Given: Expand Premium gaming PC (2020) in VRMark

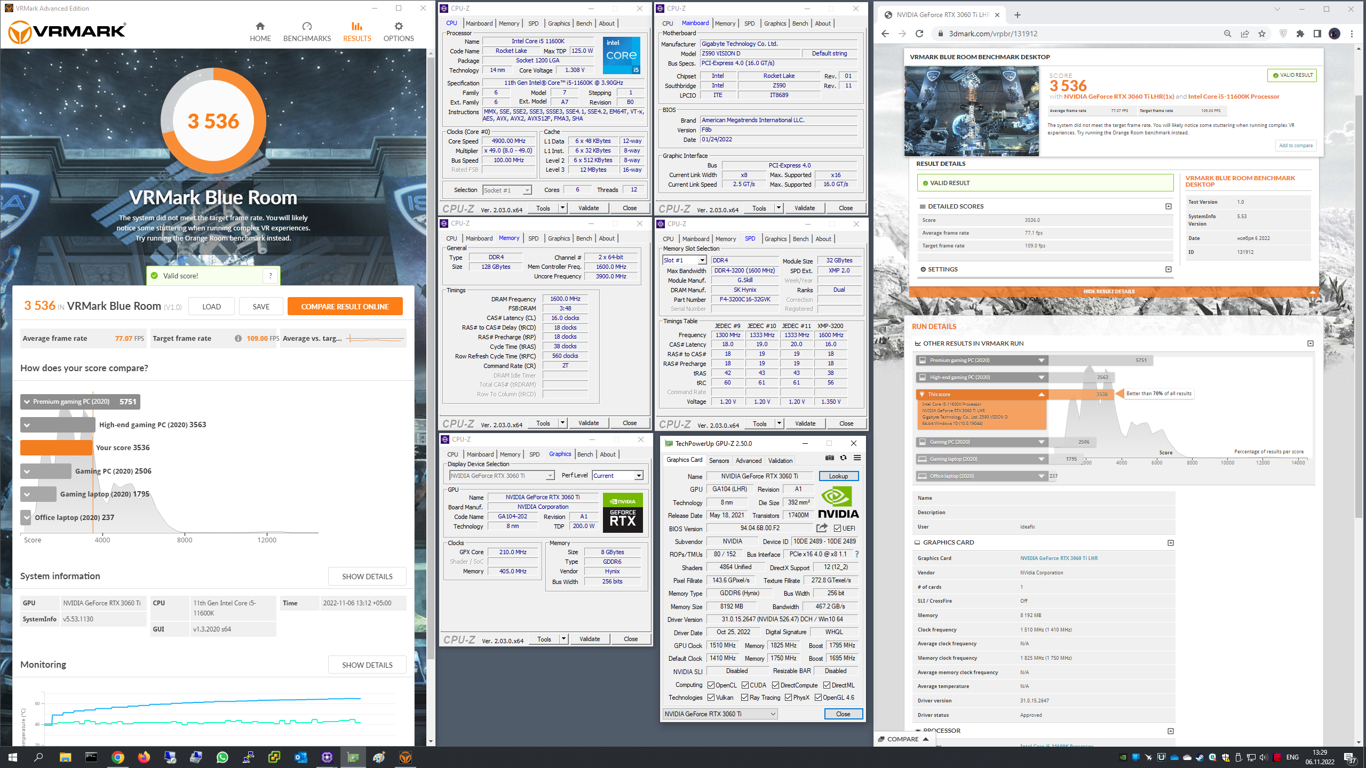Looking at the screenshot, I should click(x=27, y=402).
